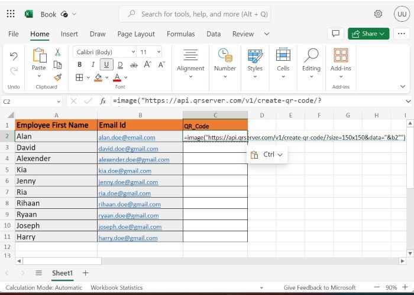Expand the Calibri (Body) font dropdown
Screen dimensions: 414x295
click(x=133, y=52)
